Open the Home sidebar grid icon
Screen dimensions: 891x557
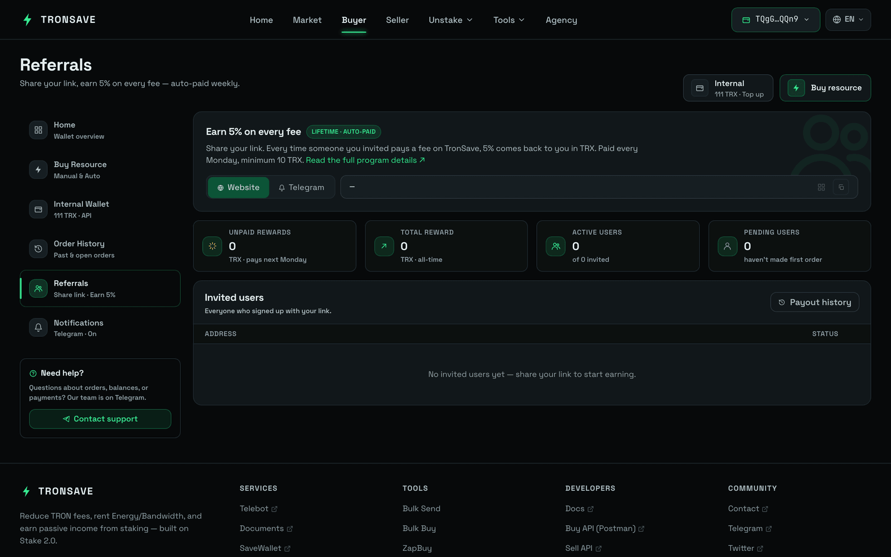(x=38, y=130)
